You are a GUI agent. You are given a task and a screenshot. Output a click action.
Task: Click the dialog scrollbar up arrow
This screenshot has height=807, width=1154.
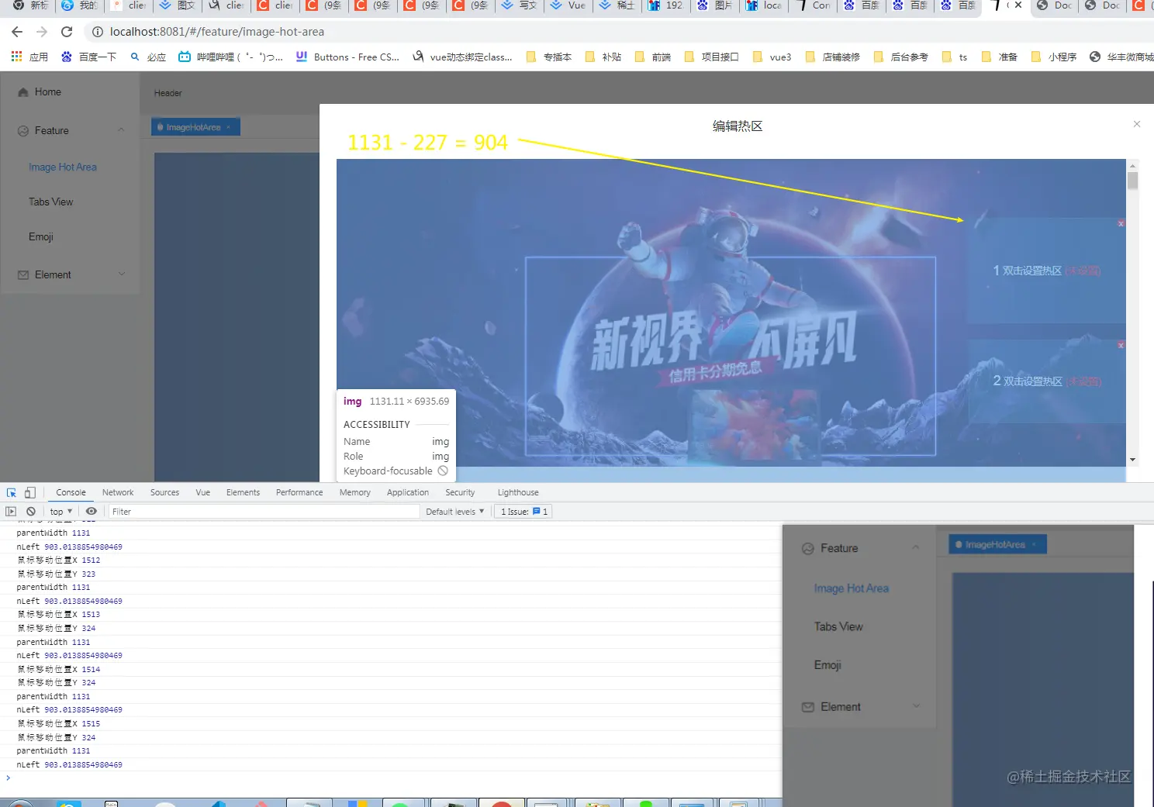[x=1133, y=165]
